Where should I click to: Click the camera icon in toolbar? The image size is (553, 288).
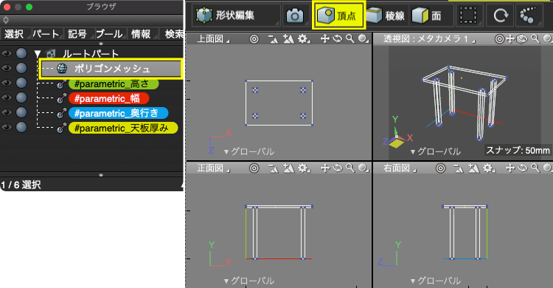pyautogui.click(x=294, y=16)
